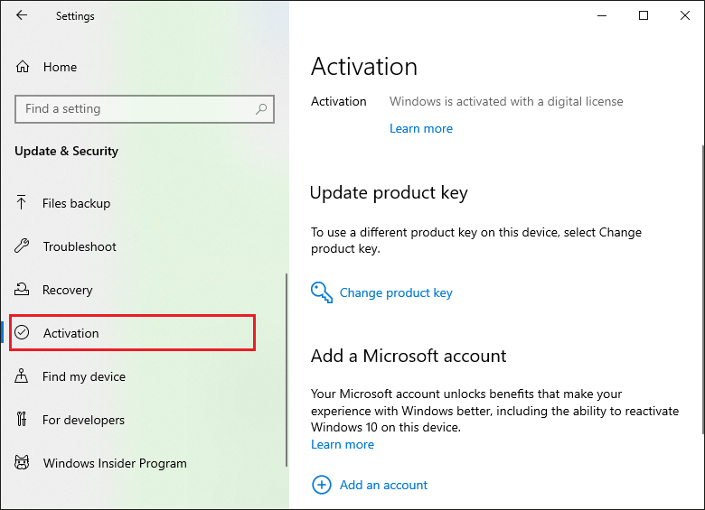This screenshot has width=705, height=510.
Task: Open Find my device page
Action: click(84, 376)
